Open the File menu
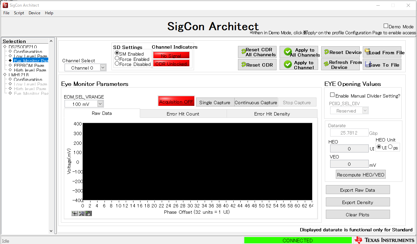This screenshot has height=244, width=417. point(6,13)
